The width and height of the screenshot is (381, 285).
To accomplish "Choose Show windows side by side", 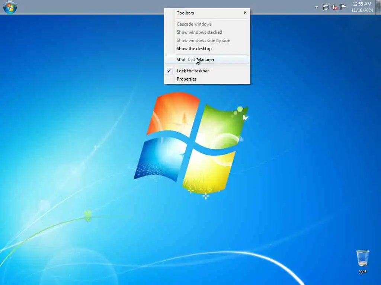I will pyautogui.click(x=207, y=40).
